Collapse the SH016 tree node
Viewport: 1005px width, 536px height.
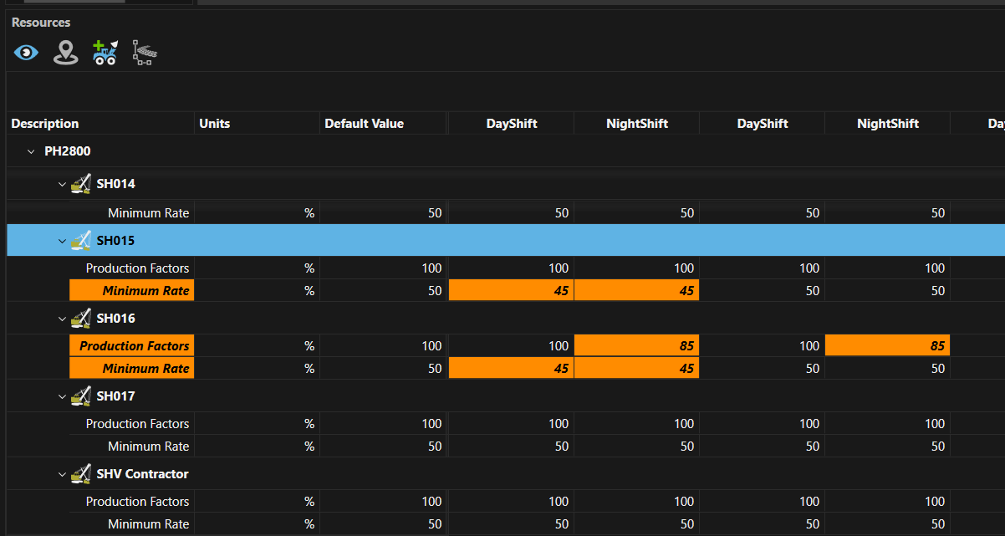[x=62, y=319]
